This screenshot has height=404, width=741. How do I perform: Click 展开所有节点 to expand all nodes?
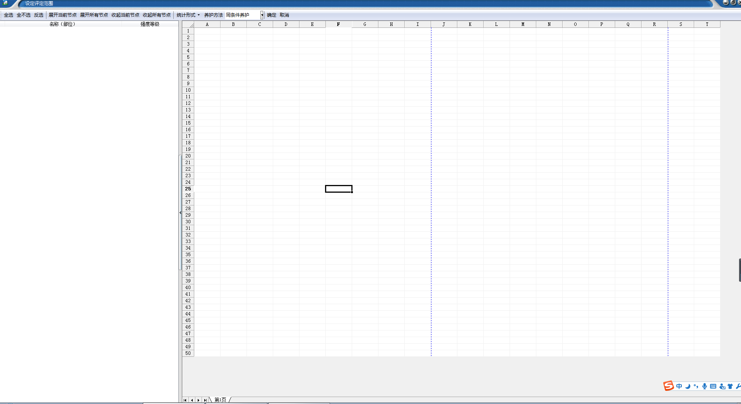(94, 15)
